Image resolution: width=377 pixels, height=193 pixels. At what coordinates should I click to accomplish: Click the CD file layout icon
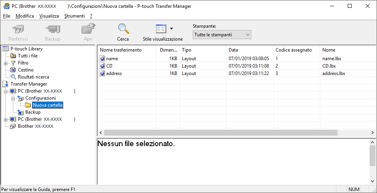tap(102, 66)
